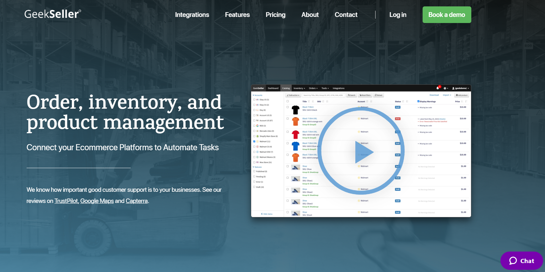
Task: Expand the Import dropdown
Action: 447,95
